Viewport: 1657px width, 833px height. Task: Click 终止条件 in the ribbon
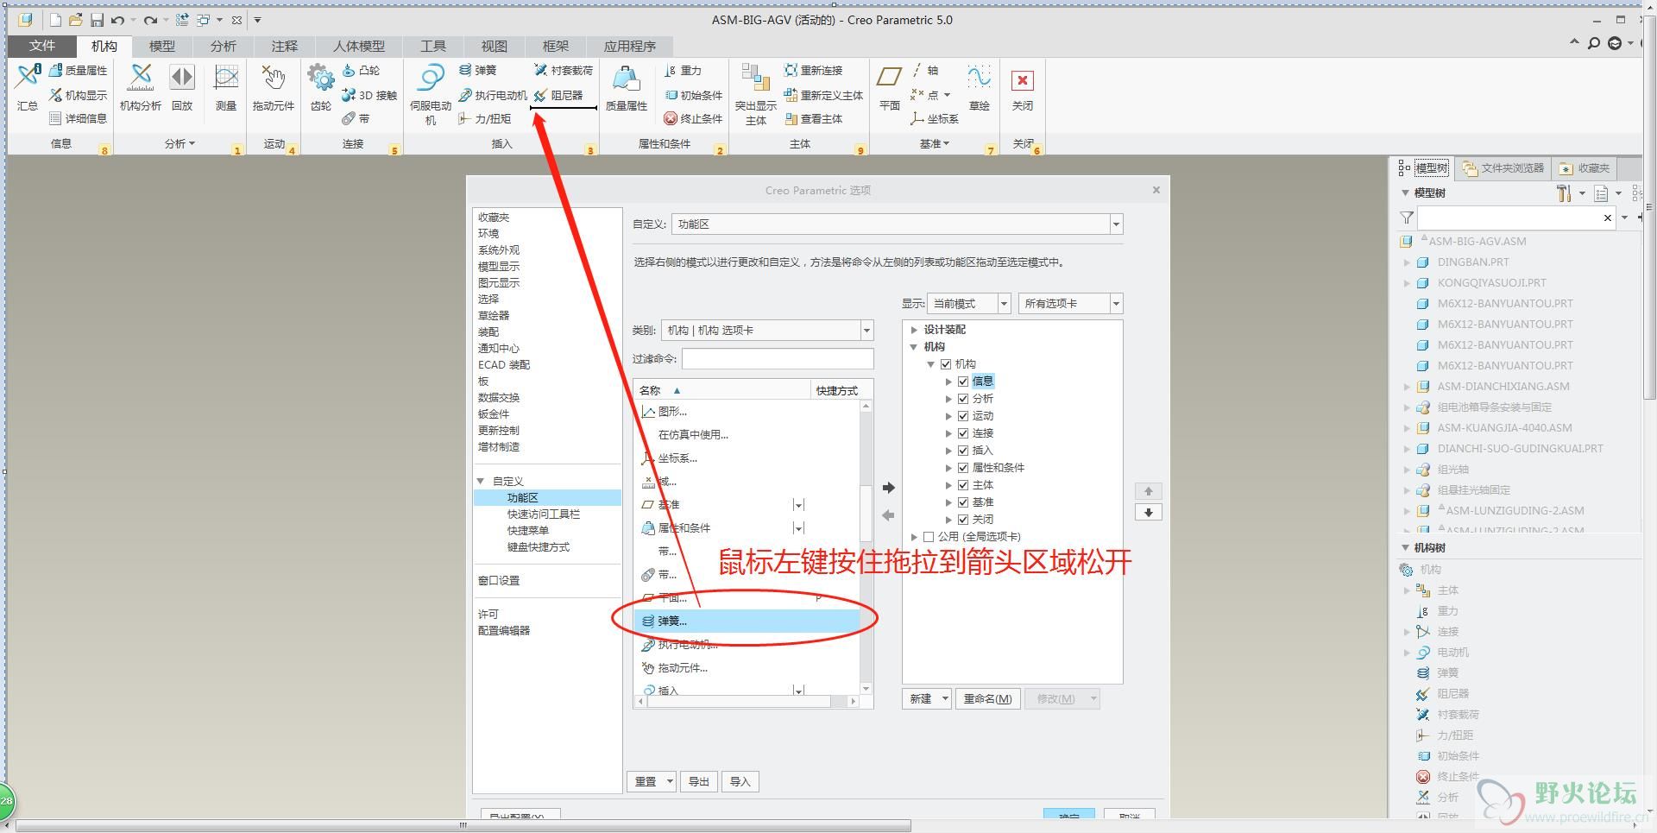[693, 118]
